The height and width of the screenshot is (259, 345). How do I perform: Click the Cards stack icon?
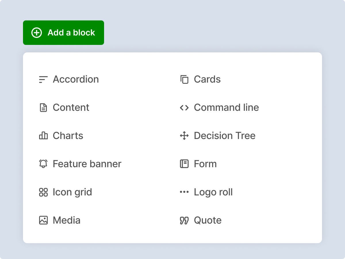(184, 79)
